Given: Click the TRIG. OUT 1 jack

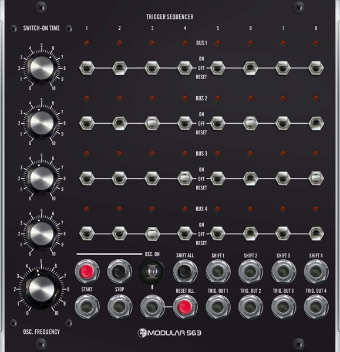Looking at the screenshot, I should (218, 307).
